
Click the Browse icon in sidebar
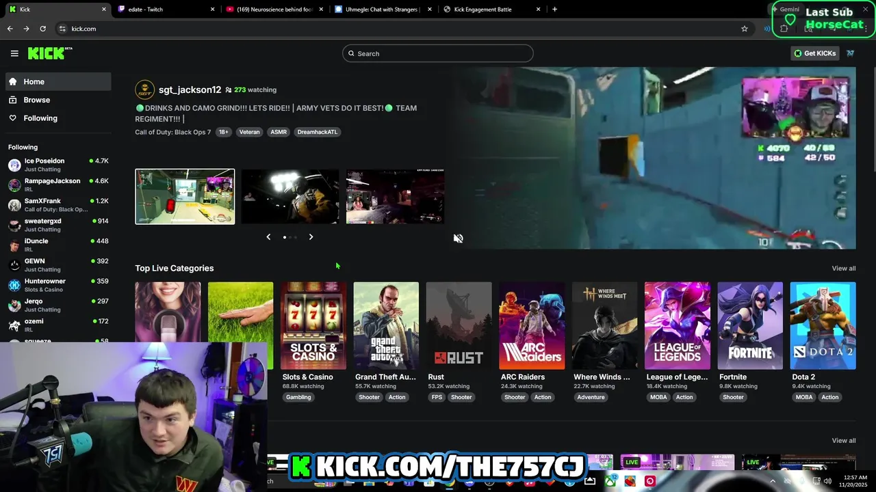click(13, 100)
